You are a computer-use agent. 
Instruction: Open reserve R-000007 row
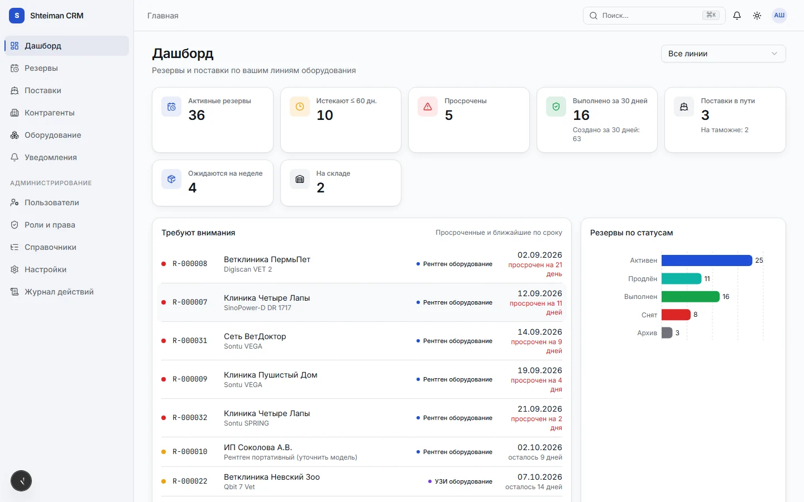point(362,302)
